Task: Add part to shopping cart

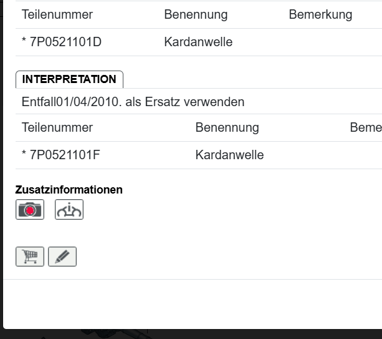Action: tap(30, 257)
